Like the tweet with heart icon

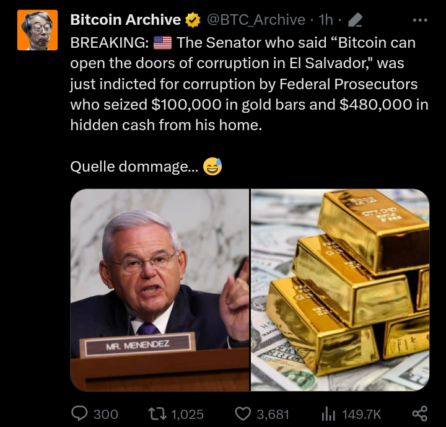pyautogui.click(x=243, y=414)
